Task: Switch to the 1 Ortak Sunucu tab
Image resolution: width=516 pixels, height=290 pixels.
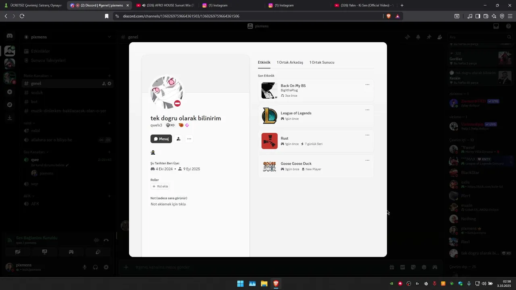Action: point(322,62)
